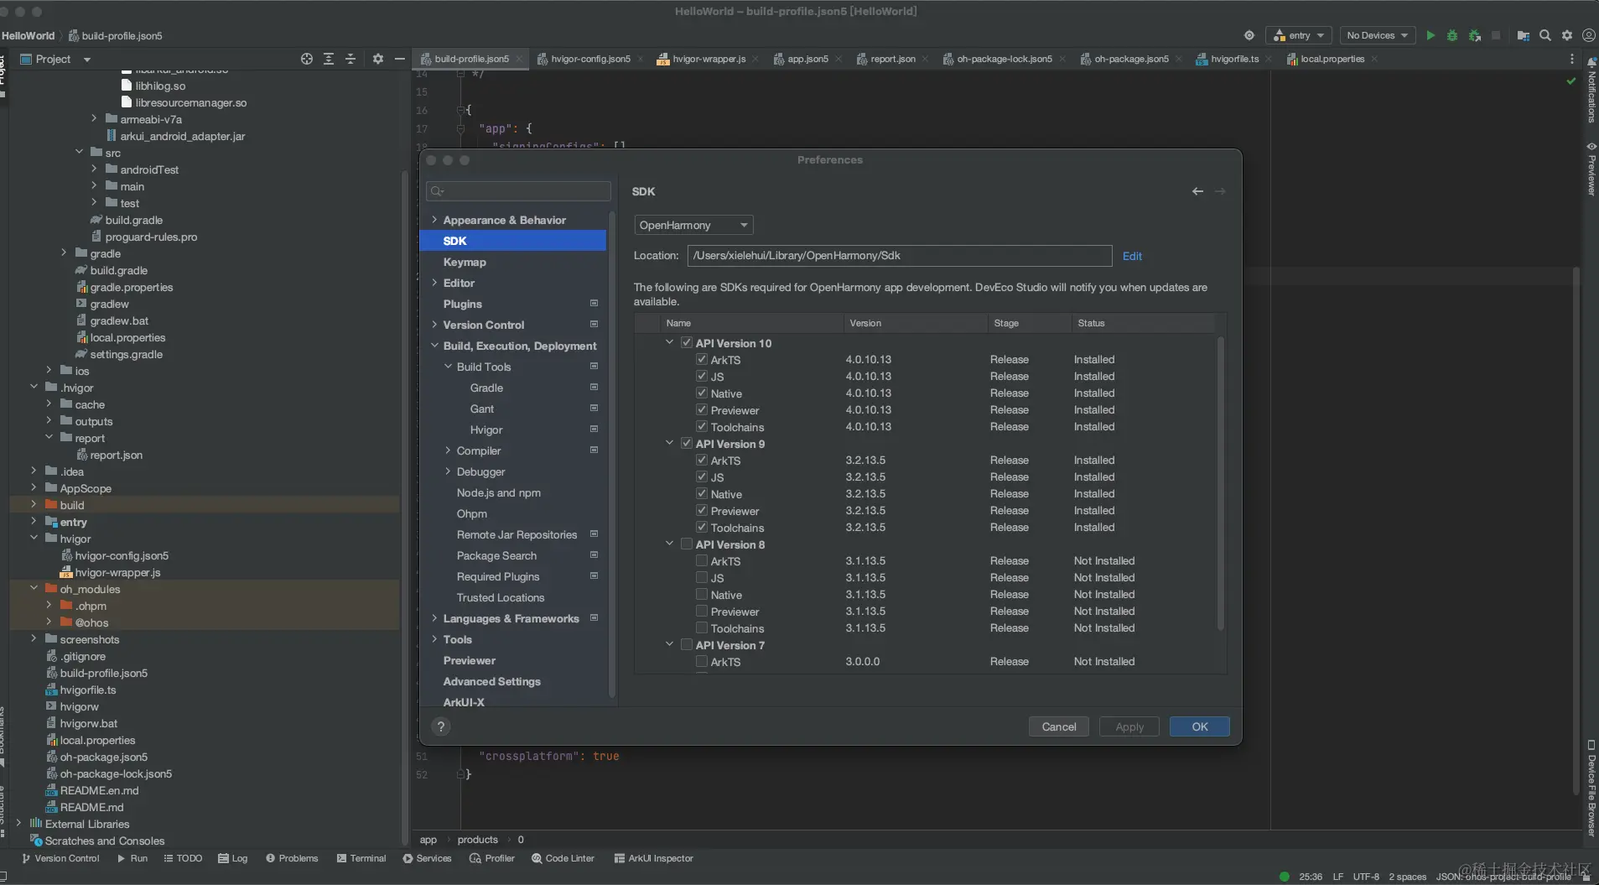
Task: Open the OpenHarmony SDK type dropdown
Action: click(x=693, y=225)
